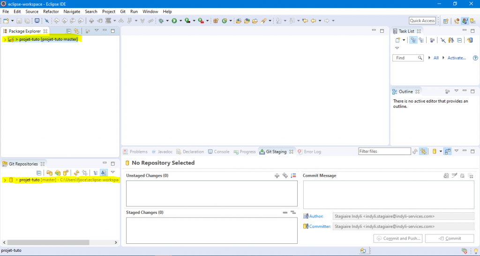Viewport: 480px width, 256px height.
Task: Open Git Repositories View Menu triangle
Action: pyautogui.click(x=112, y=172)
